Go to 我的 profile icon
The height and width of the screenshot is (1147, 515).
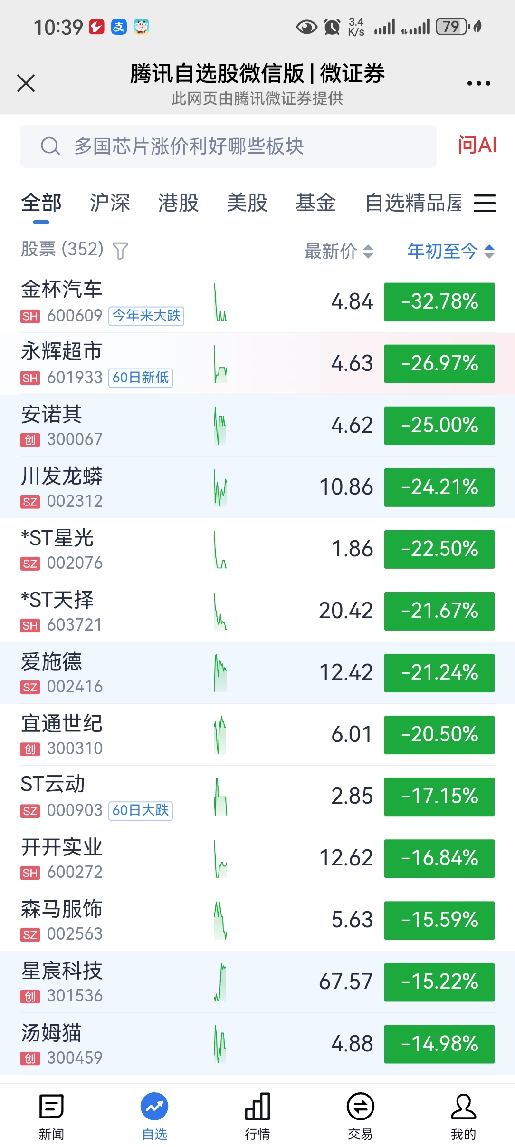pyautogui.click(x=463, y=1107)
